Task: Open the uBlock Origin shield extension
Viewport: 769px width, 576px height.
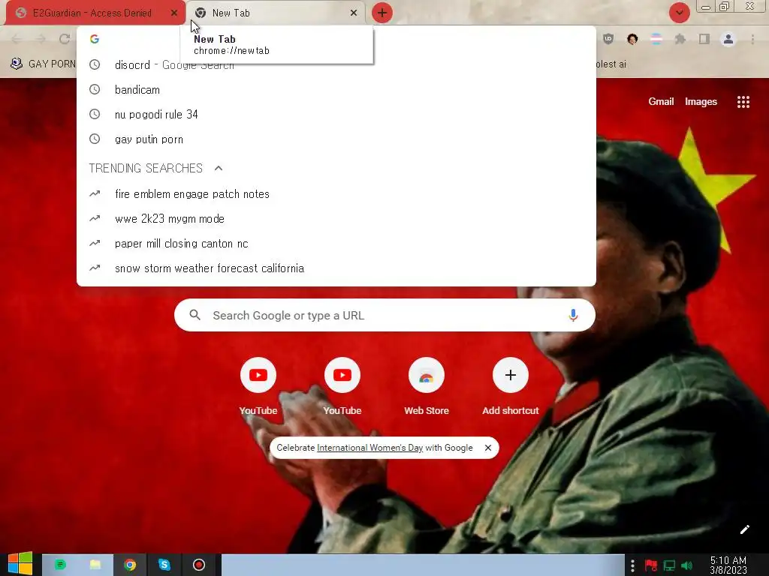Action: coord(608,39)
